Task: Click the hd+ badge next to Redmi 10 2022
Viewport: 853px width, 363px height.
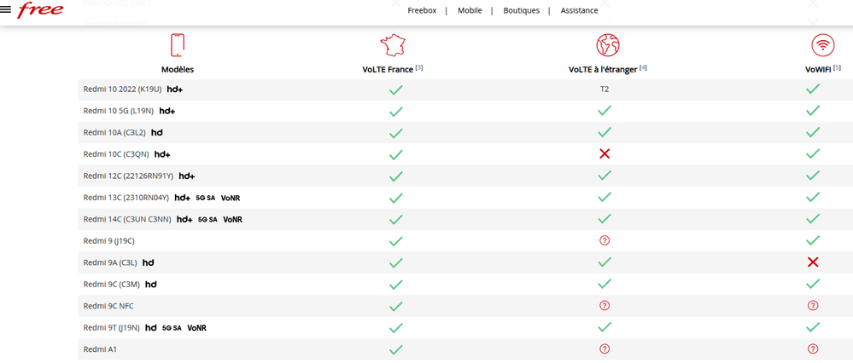Action: pos(175,89)
